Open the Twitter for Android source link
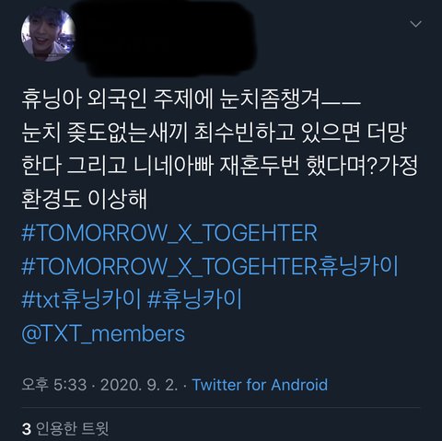Viewport: 442px width, 441px height. point(260,385)
